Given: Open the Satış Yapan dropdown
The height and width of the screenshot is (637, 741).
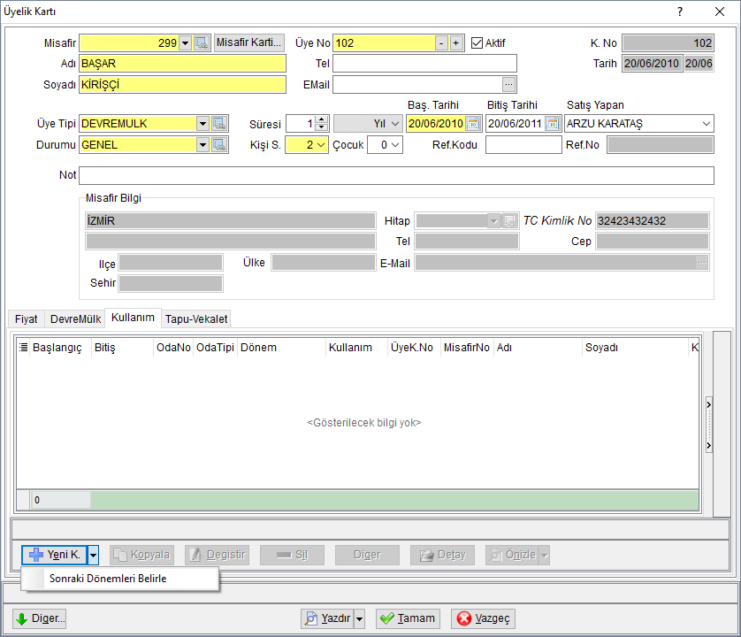Looking at the screenshot, I should (x=706, y=124).
